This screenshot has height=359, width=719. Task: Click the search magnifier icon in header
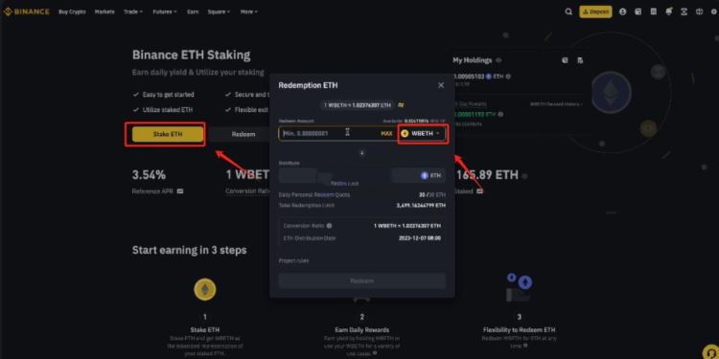click(x=568, y=11)
